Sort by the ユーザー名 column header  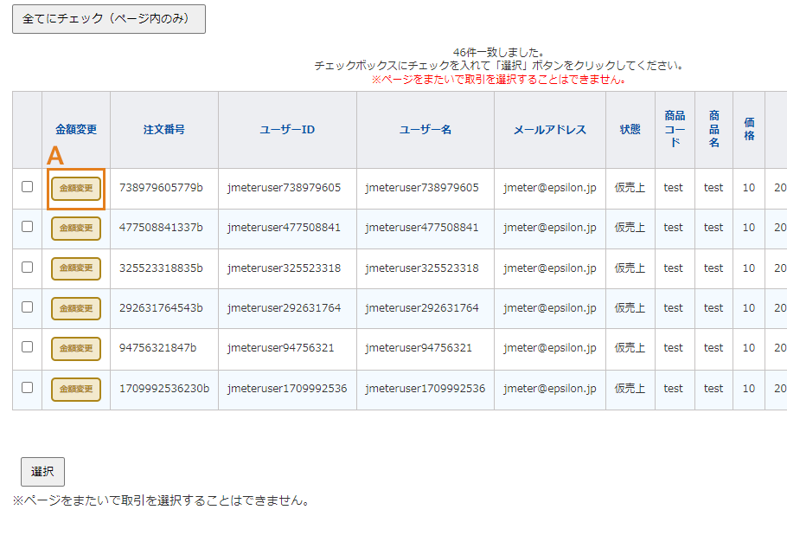click(x=425, y=130)
